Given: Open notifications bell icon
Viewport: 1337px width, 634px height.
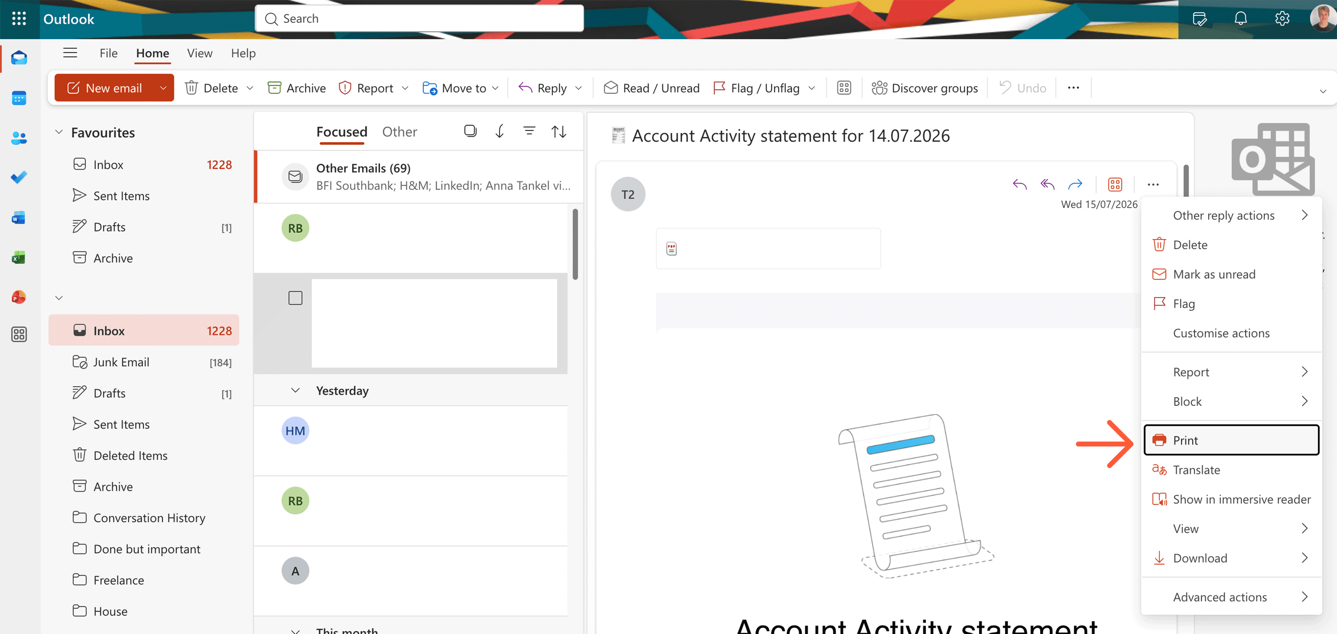Looking at the screenshot, I should [x=1240, y=19].
